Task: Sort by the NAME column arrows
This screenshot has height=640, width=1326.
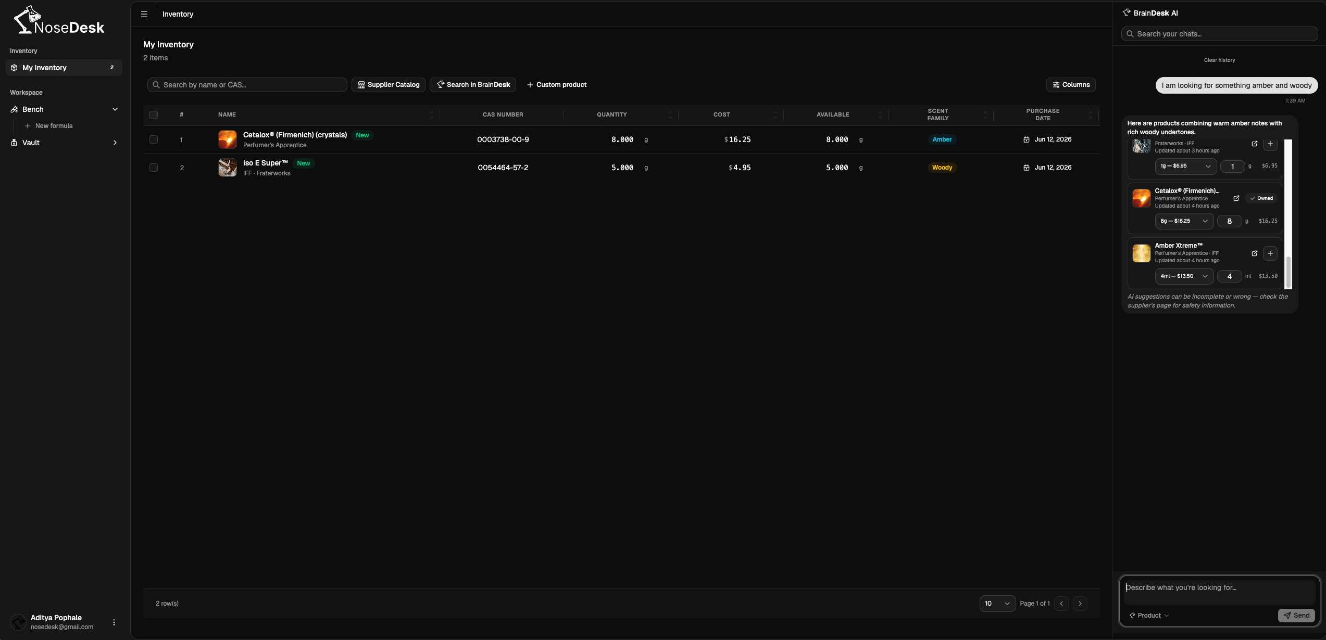Action: tap(432, 115)
